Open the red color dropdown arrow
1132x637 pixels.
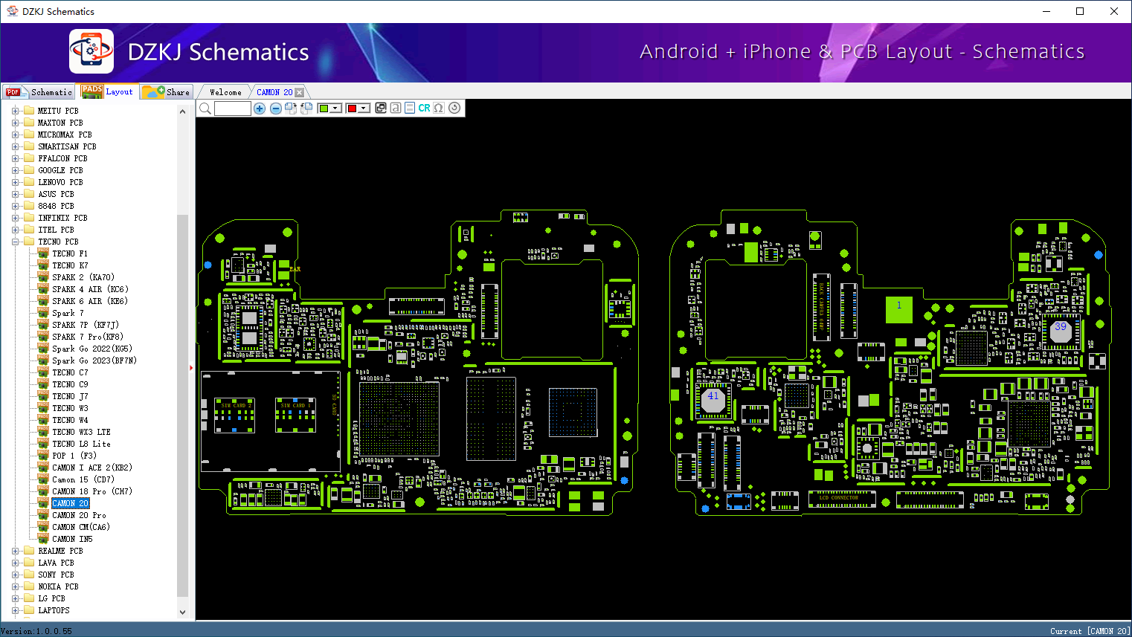point(364,109)
